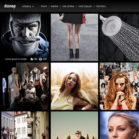139x139 pixels.
Task: Open the mannequins shop window photo
Action: [x=25, y=86]
